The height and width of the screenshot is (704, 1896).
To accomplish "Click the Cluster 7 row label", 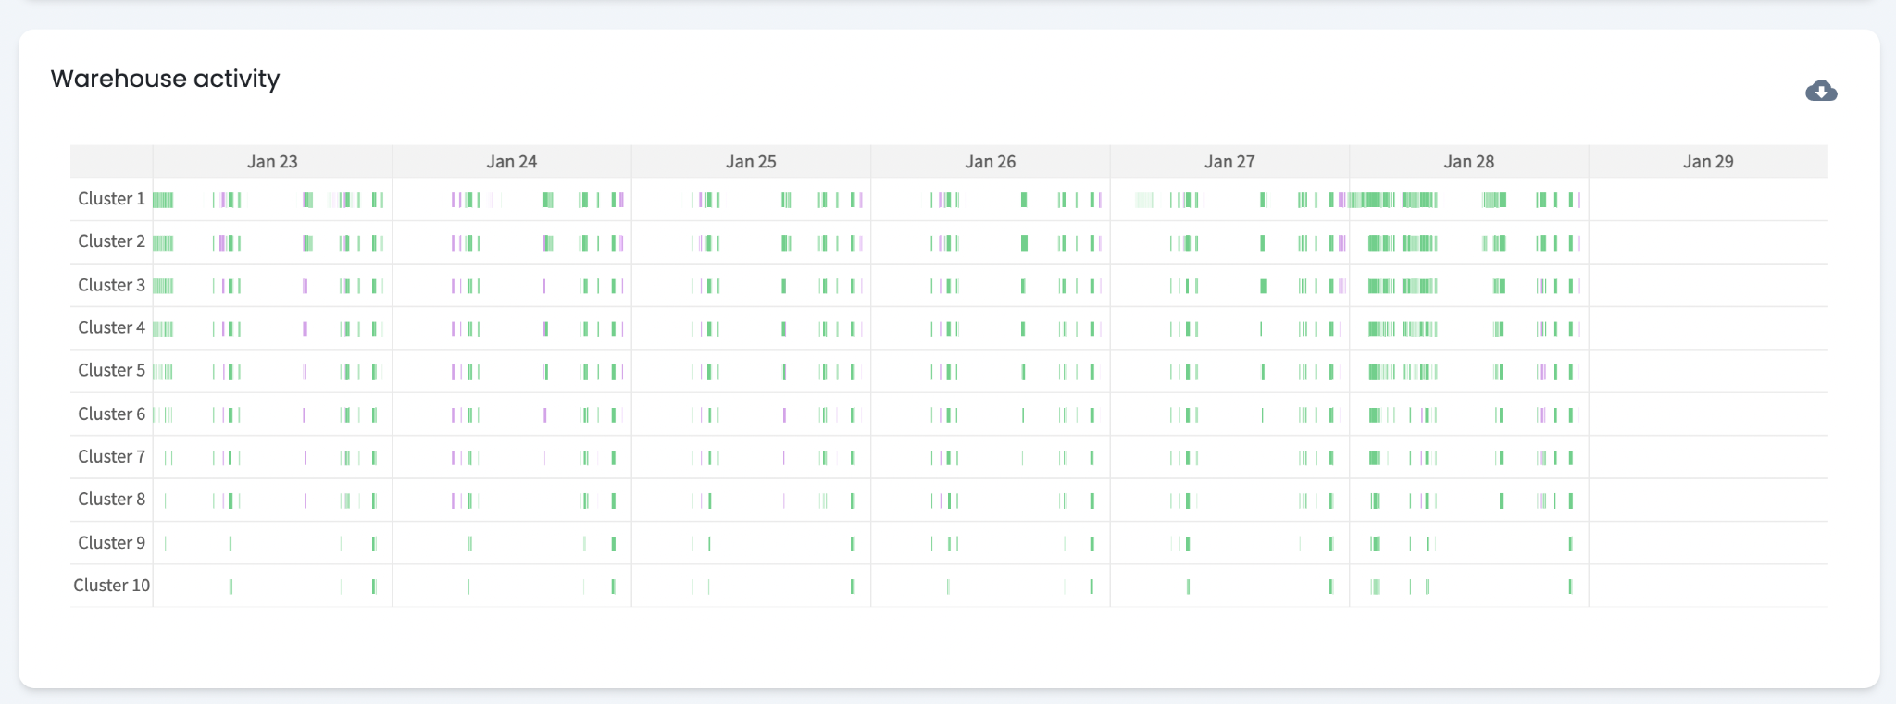I will click(111, 456).
